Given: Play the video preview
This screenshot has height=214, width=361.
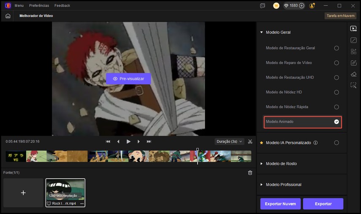Looking at the screenshot, I should tap(128, 142).
